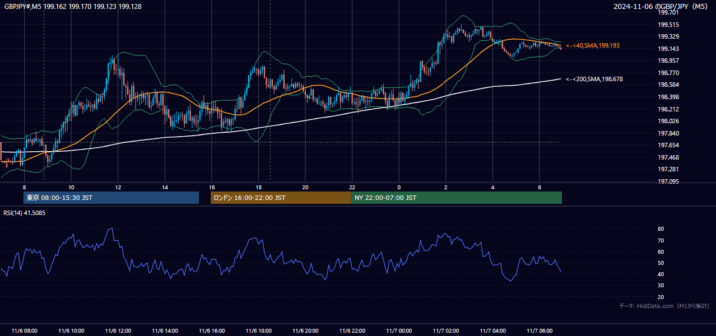Click the 11/6 14:00 bottom time label
Viewport: 716px width, 336px height.
(165, 331)
